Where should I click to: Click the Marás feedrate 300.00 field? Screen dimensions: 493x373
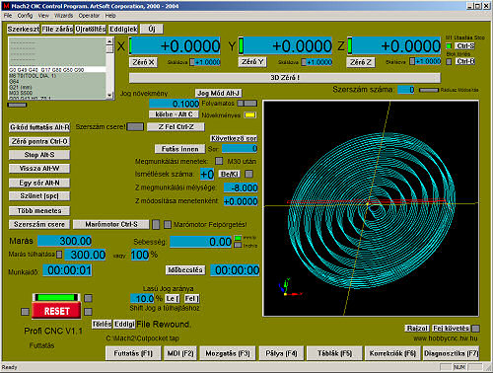(64, 241)
